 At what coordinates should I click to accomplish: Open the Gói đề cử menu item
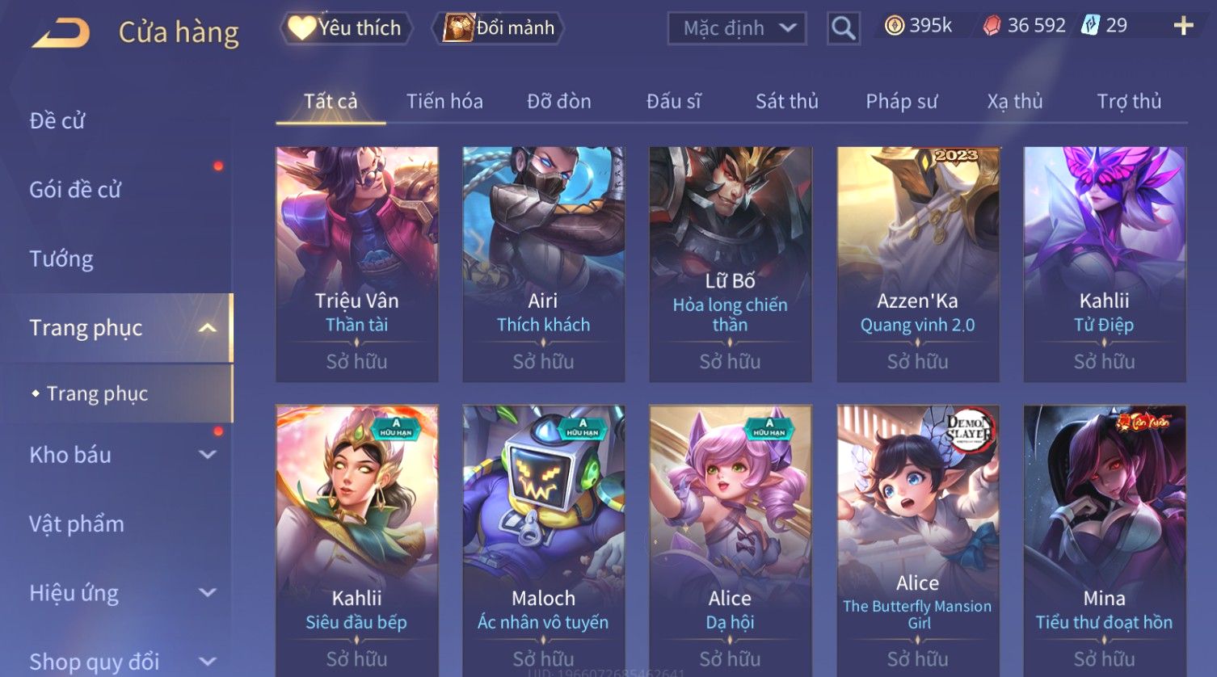75,189
